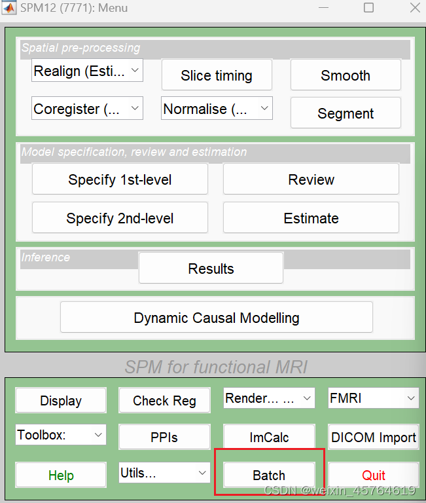Viewport: 426px width, 503px height.
Task: Open the Results inference button
Action: pos(211,268)
